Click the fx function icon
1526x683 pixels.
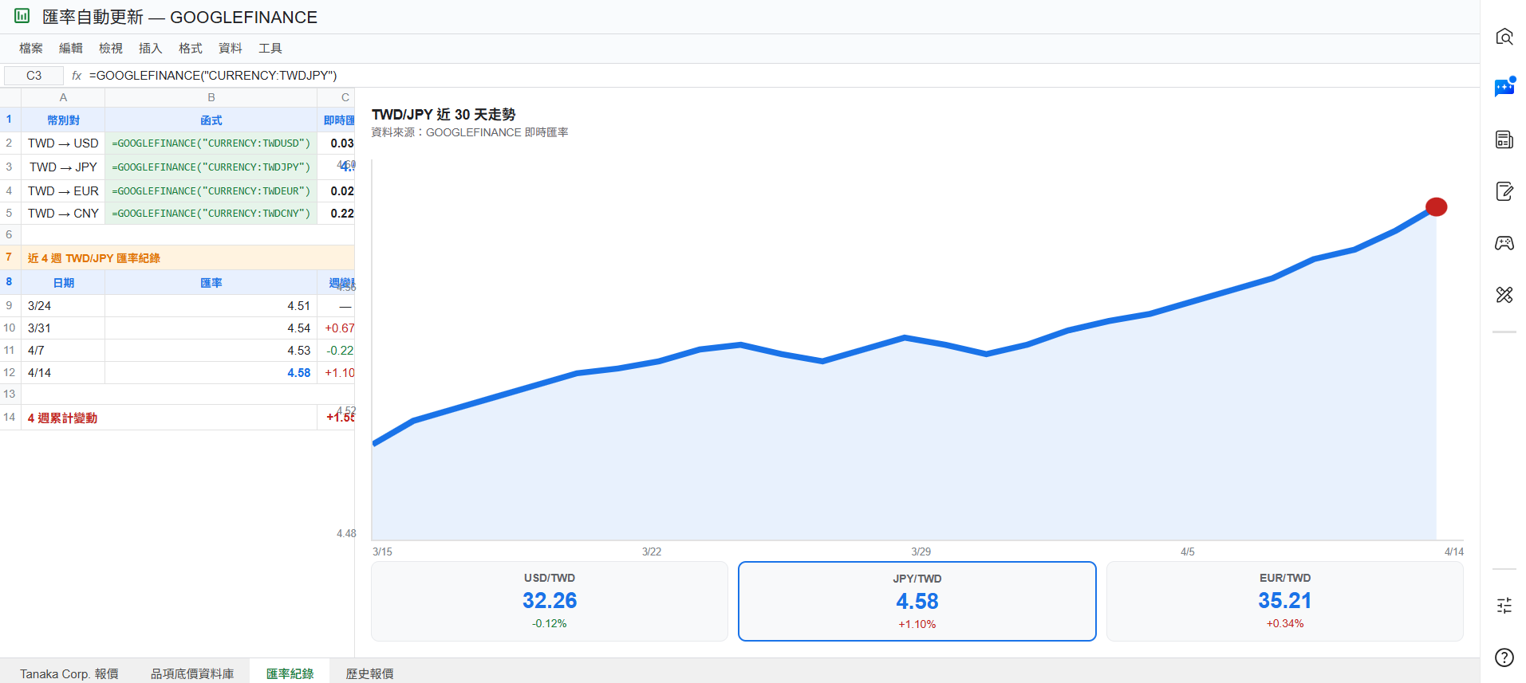[x=77, y=76]
